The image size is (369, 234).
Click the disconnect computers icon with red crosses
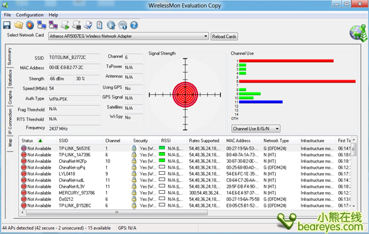53,25
